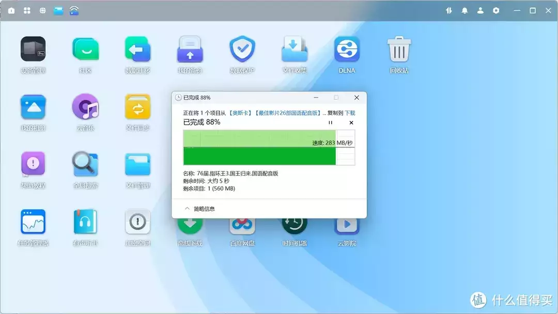This screenshot has width=558, height=314.
Task: Open the 社区 community app
Action: (85, 49)
